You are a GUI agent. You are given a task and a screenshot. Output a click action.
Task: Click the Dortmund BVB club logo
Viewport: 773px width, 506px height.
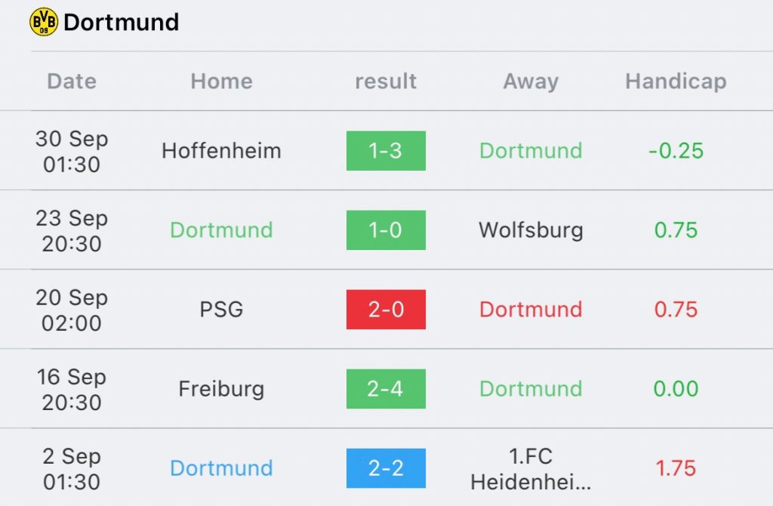click(x=44, y=22)
